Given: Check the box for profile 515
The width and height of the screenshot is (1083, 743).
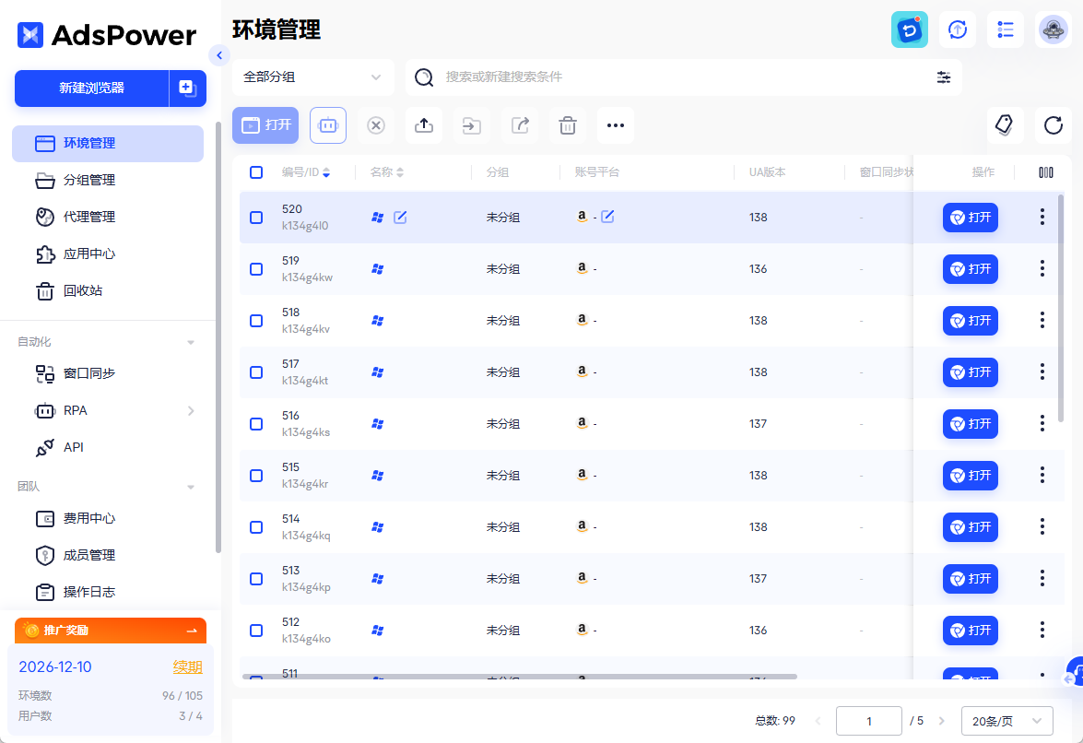Looking at the screenshot, I should coord(256,476).
